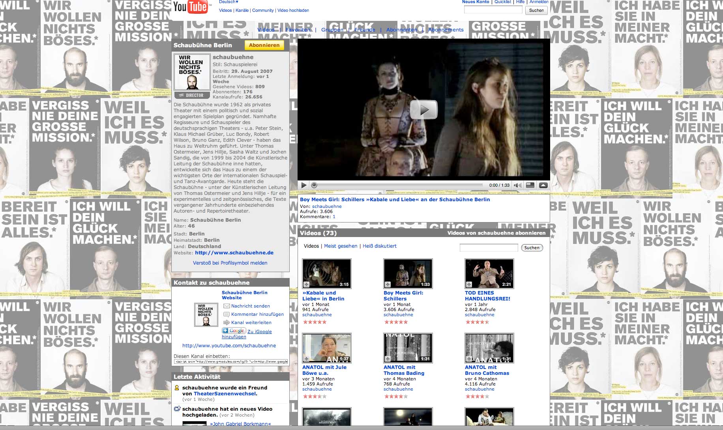Screen dimensions: 723x430
Task: Click the arrow icon beside Kanal weiterleiten
Action: click(226, 322)
